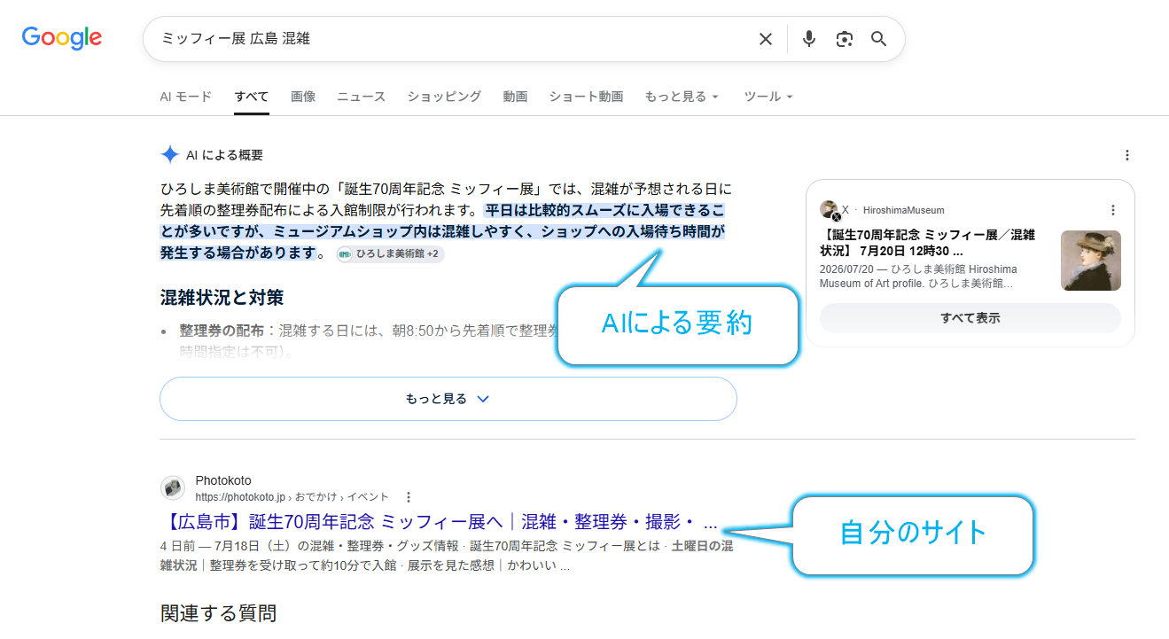Select the すべて tab
Image resolution: width=1169 pixels, height=639 pixels.
pyautogui.click(x=252, y=97)
